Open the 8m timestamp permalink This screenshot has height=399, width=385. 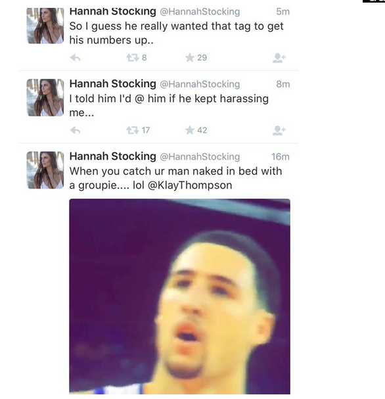click(283, 84)
